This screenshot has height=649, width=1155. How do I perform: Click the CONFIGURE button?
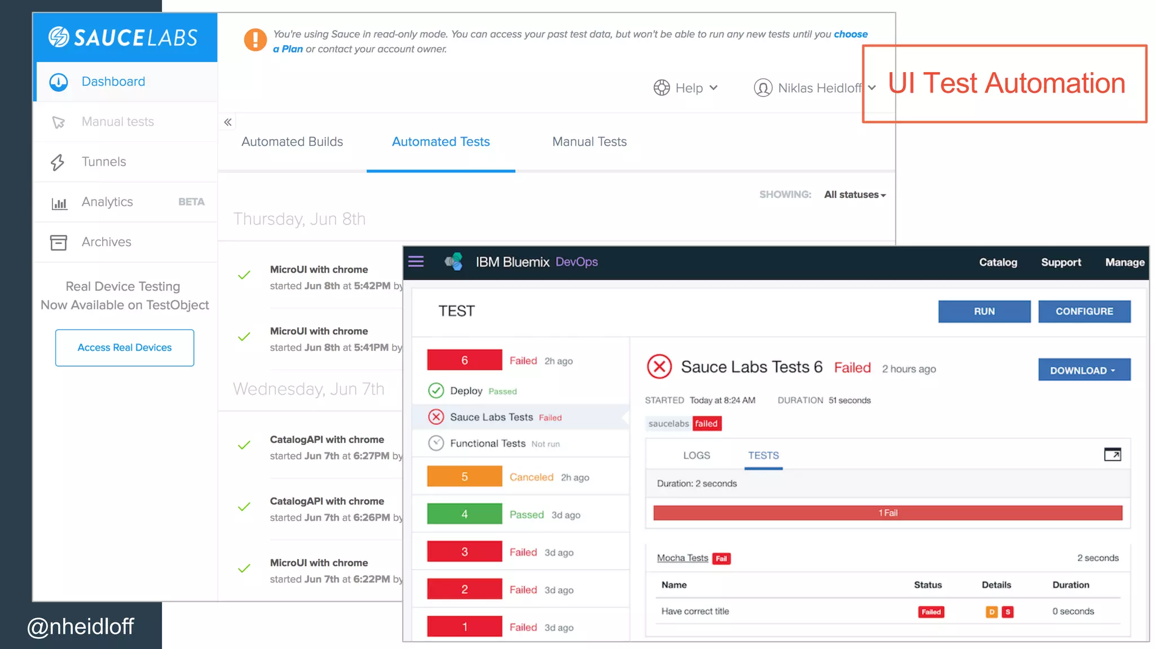pos(1084,312)
